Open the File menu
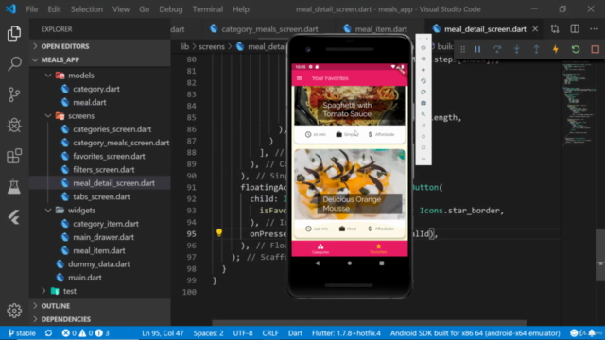 (x=31, y=9)
